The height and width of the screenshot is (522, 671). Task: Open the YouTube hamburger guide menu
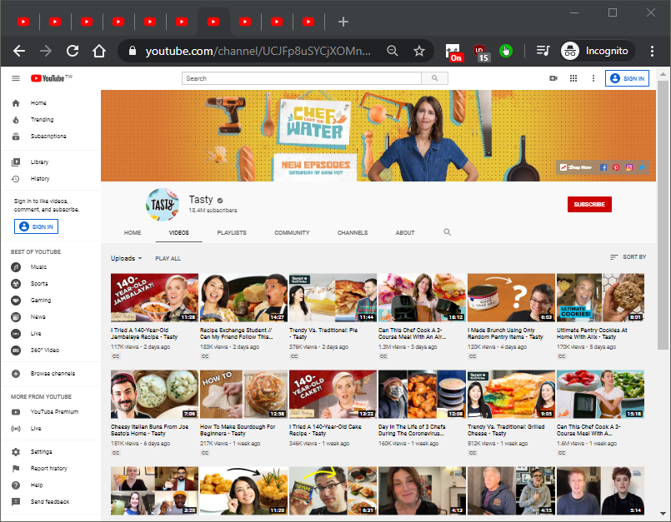pos(16,78)
